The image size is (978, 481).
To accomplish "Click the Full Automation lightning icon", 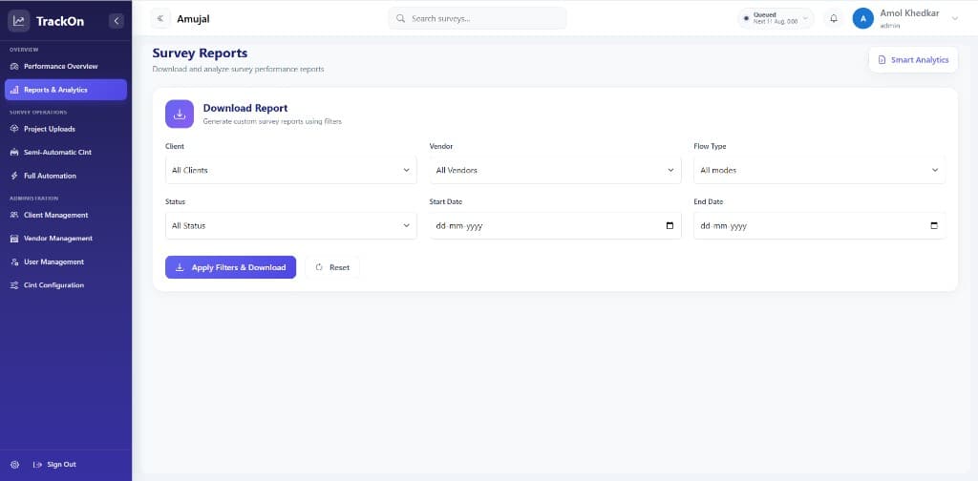I will coord(15,176).
